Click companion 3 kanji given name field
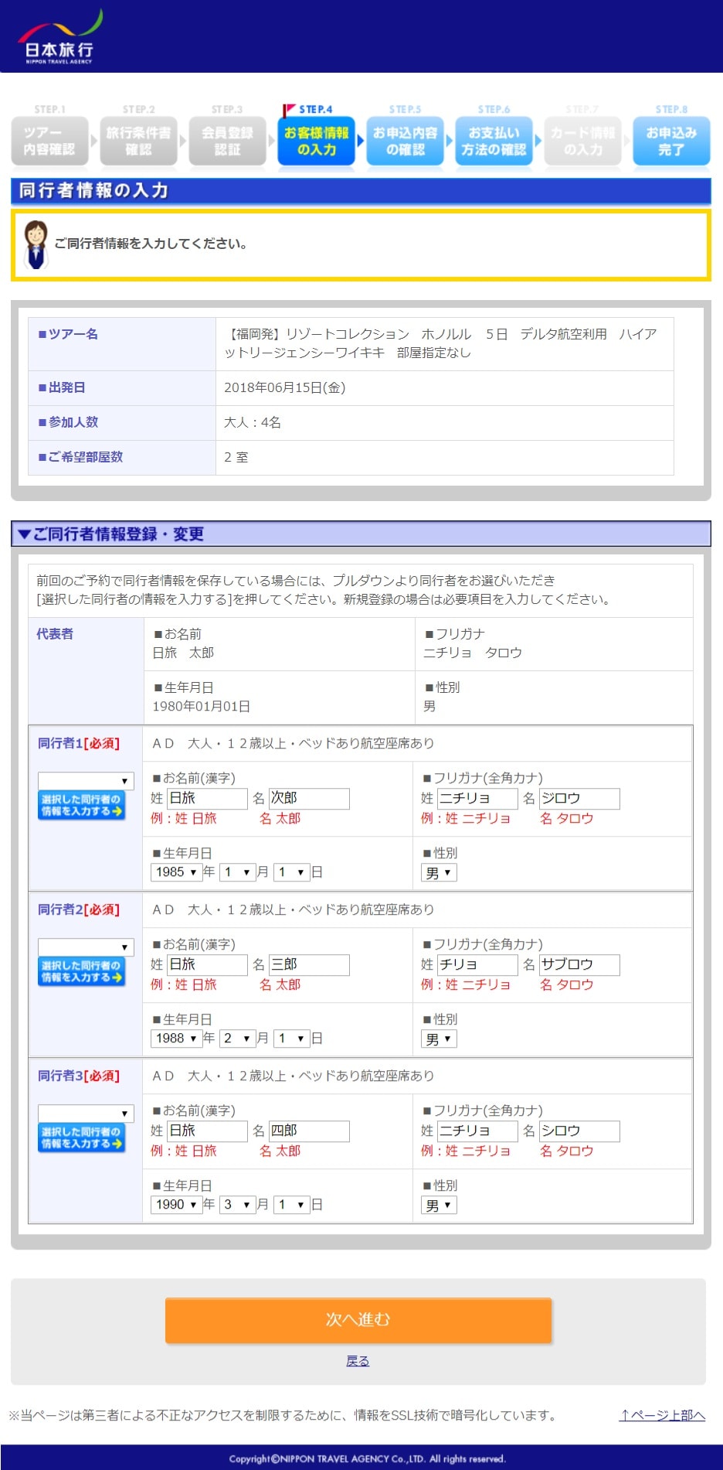 point(309,1131)
